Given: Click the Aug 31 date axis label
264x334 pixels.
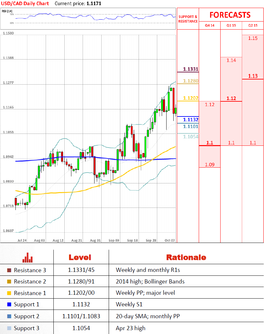Looking at the screenshot, I should coord(95,240).
